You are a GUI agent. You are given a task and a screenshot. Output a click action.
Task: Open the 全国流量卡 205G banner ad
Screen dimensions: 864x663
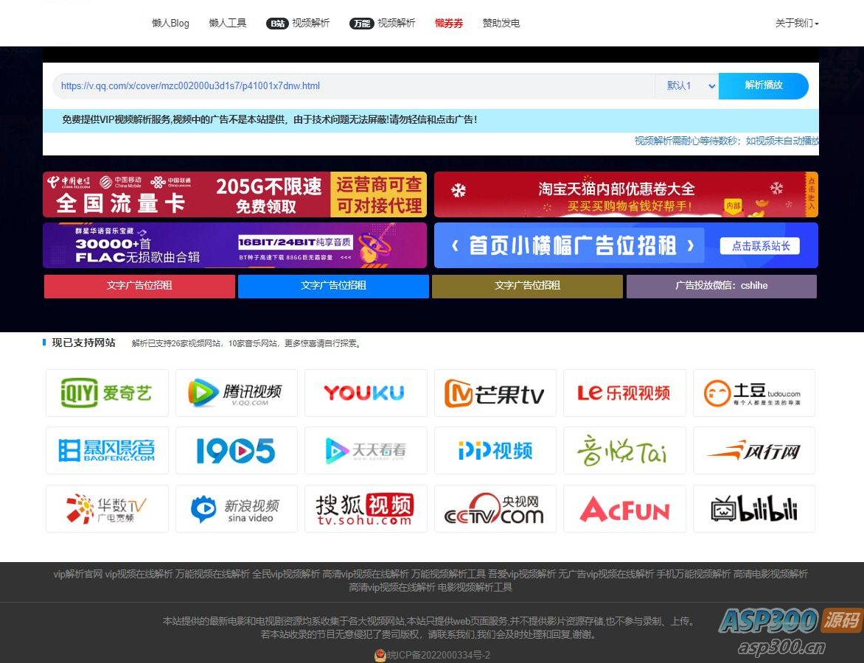tap(234, 194)
